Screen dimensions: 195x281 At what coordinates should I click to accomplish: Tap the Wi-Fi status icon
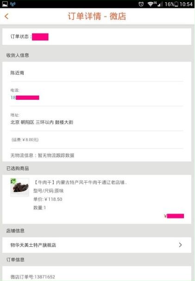click(x=150, y=4)
